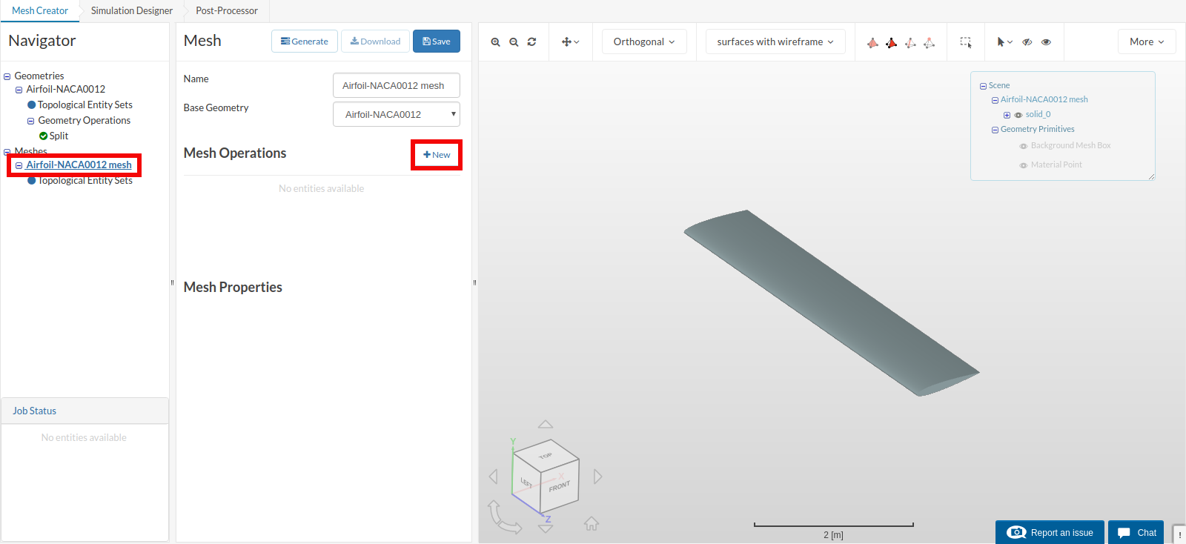Collapse the Scene node in viewer tree
Image resolution: width=1186 pixels, height=544 pixels.
pyautogui.click(x=983, y=86)
